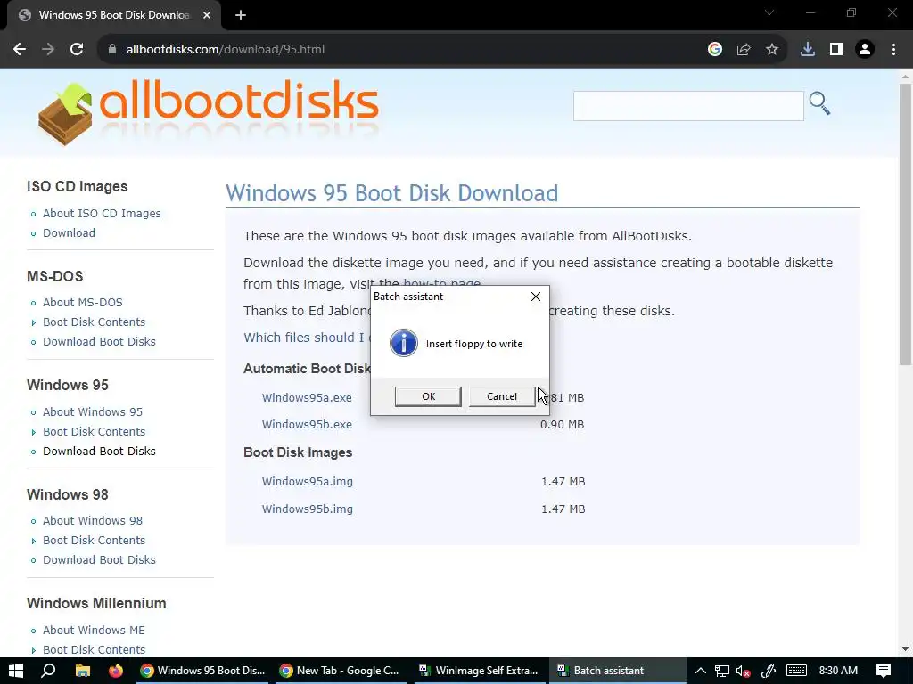Open MS-DOS Download Boot Disks
The height and width of the screenshot is (684, 913).
99,341
